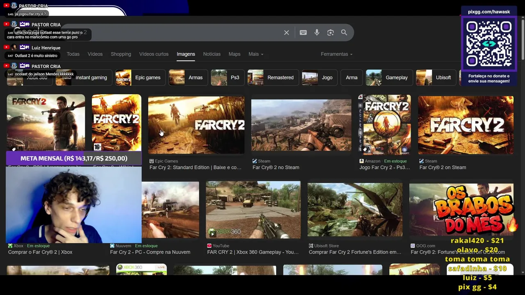The width and height of the screenshot is (525, 295).
Task: Click the Xbox source favicon
Action: coord(10,246)
